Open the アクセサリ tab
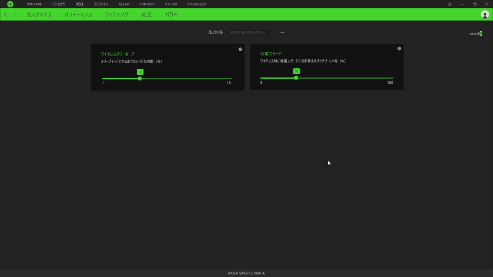 pos(59,4)
